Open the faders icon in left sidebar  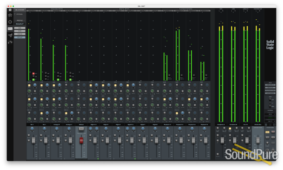(10, 42)
